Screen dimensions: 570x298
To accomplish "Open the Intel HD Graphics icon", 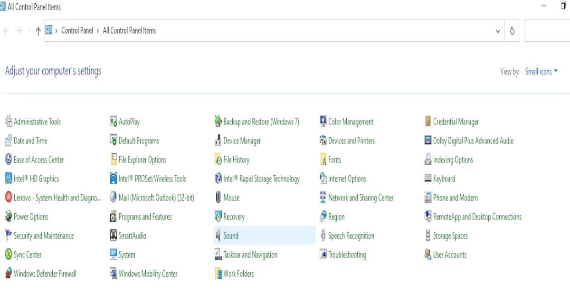I will coord(9,179).
